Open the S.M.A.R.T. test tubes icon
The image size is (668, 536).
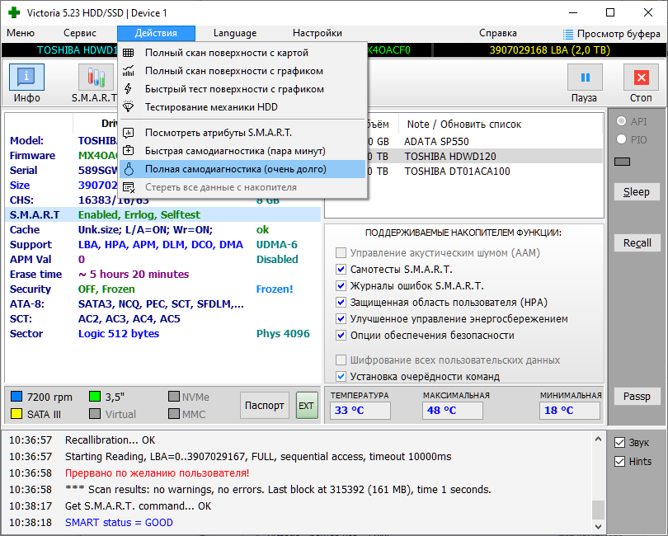96,78
